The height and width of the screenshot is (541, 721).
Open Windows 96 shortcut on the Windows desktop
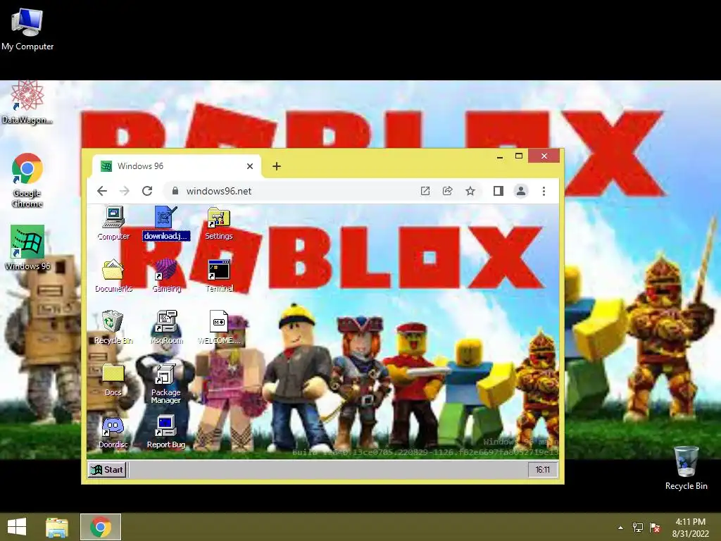pyautogui.click(x=27, y=247)
